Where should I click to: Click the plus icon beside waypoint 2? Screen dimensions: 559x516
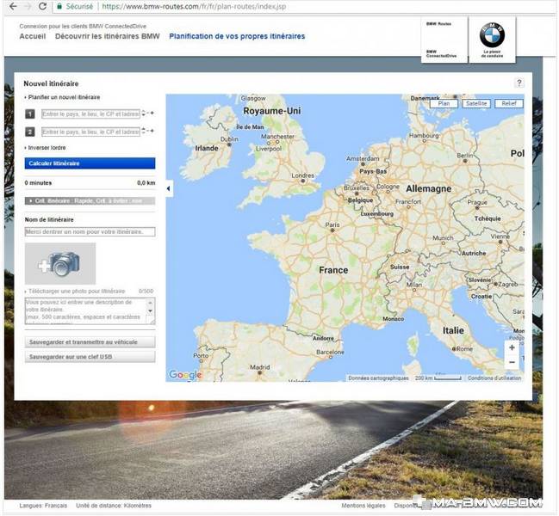tap(152, 131)
